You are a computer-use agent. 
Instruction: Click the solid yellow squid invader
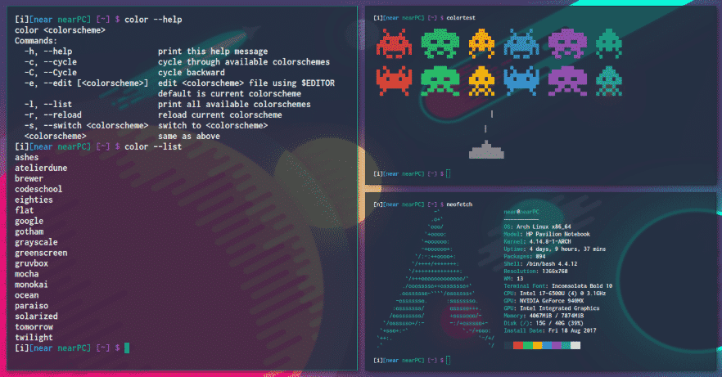click(x=481, y=81)
